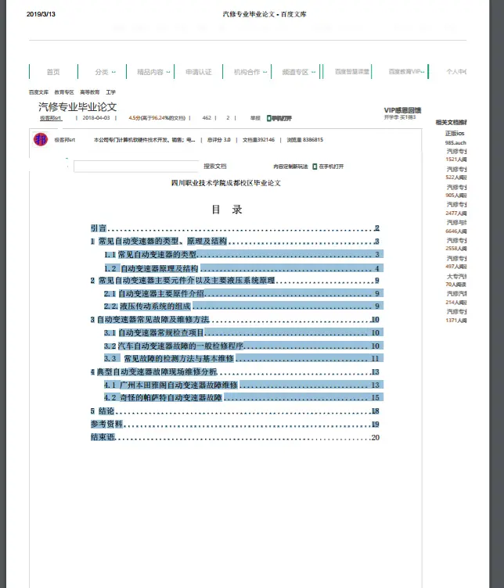504x588 pixels.
Task: Expand the 精品内容 navigation dropdown
Action: coord(153,72)
